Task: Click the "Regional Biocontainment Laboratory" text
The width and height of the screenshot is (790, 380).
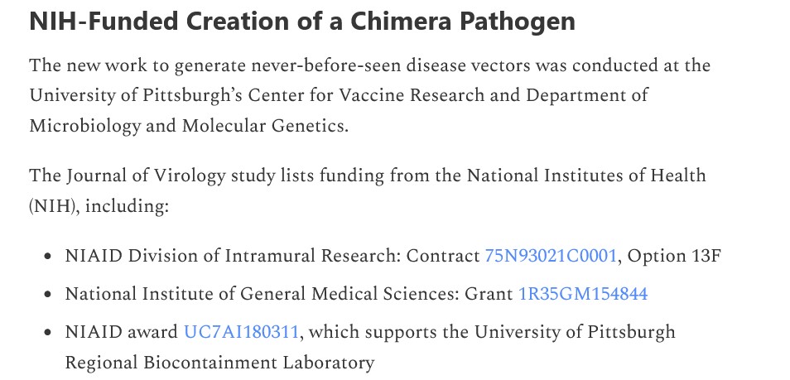Action: [x=219, y=362]
